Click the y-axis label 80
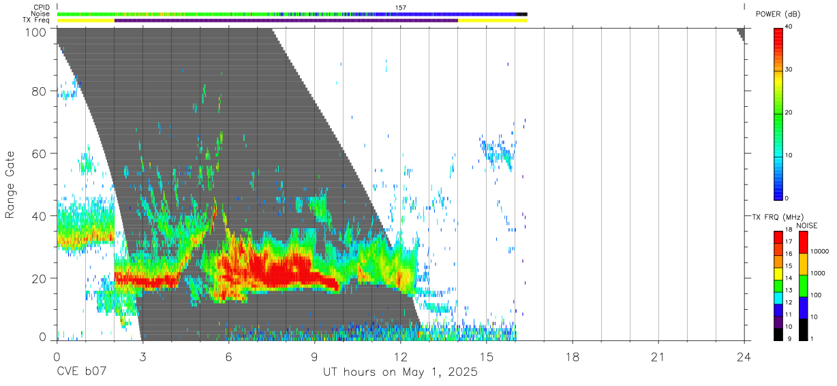This screenshot has width=837, height=386. [38, 91]
